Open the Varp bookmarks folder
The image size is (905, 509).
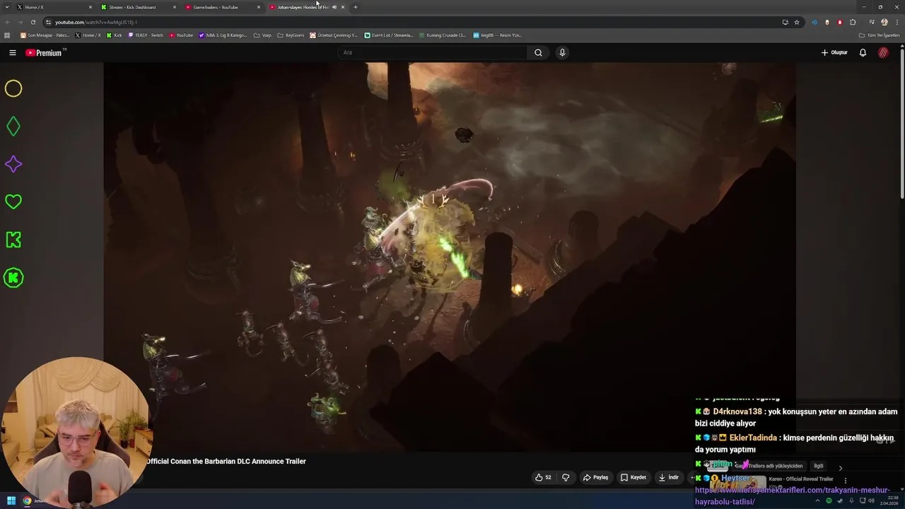tap(262, 35)
